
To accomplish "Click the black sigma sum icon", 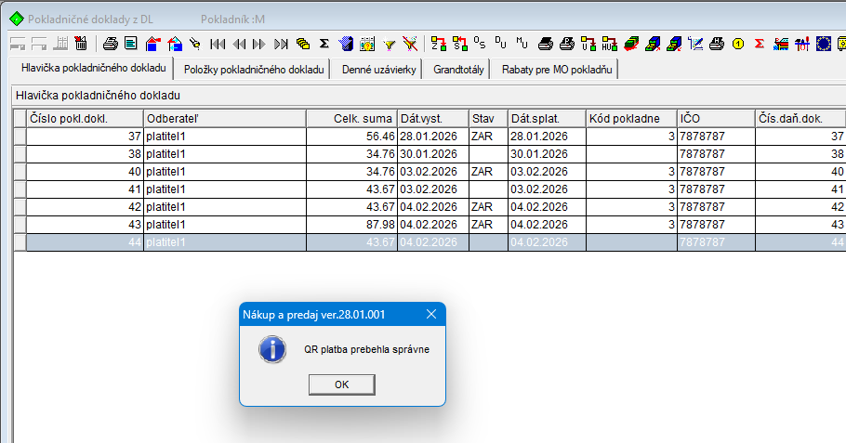I will [324, 43].
